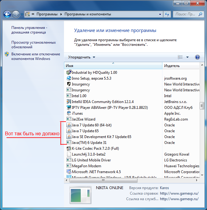Select Industrial by HDQuality 1.00 icon
The width and height of the screenshot is (207, 210).
pyautogui.click(x=69, y=72)
